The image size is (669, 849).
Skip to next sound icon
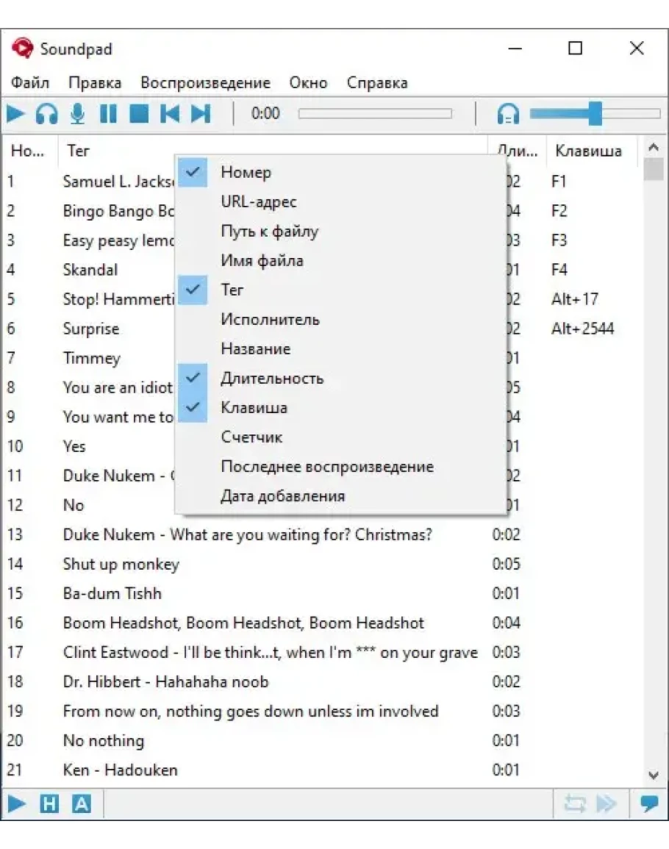(201, 114)
